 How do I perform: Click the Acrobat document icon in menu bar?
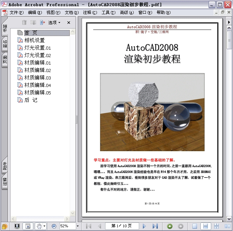(x=5, y=13)
